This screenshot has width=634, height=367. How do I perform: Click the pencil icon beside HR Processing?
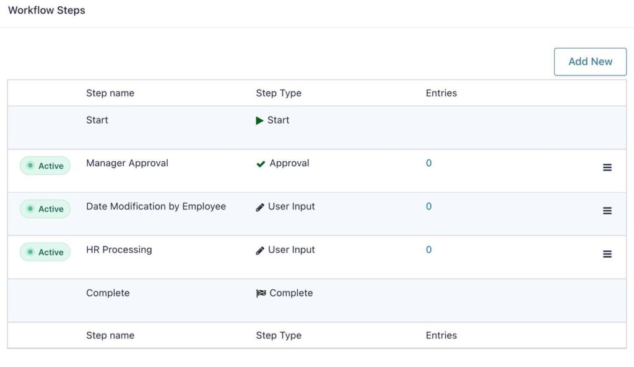click(x=260, y=250)
